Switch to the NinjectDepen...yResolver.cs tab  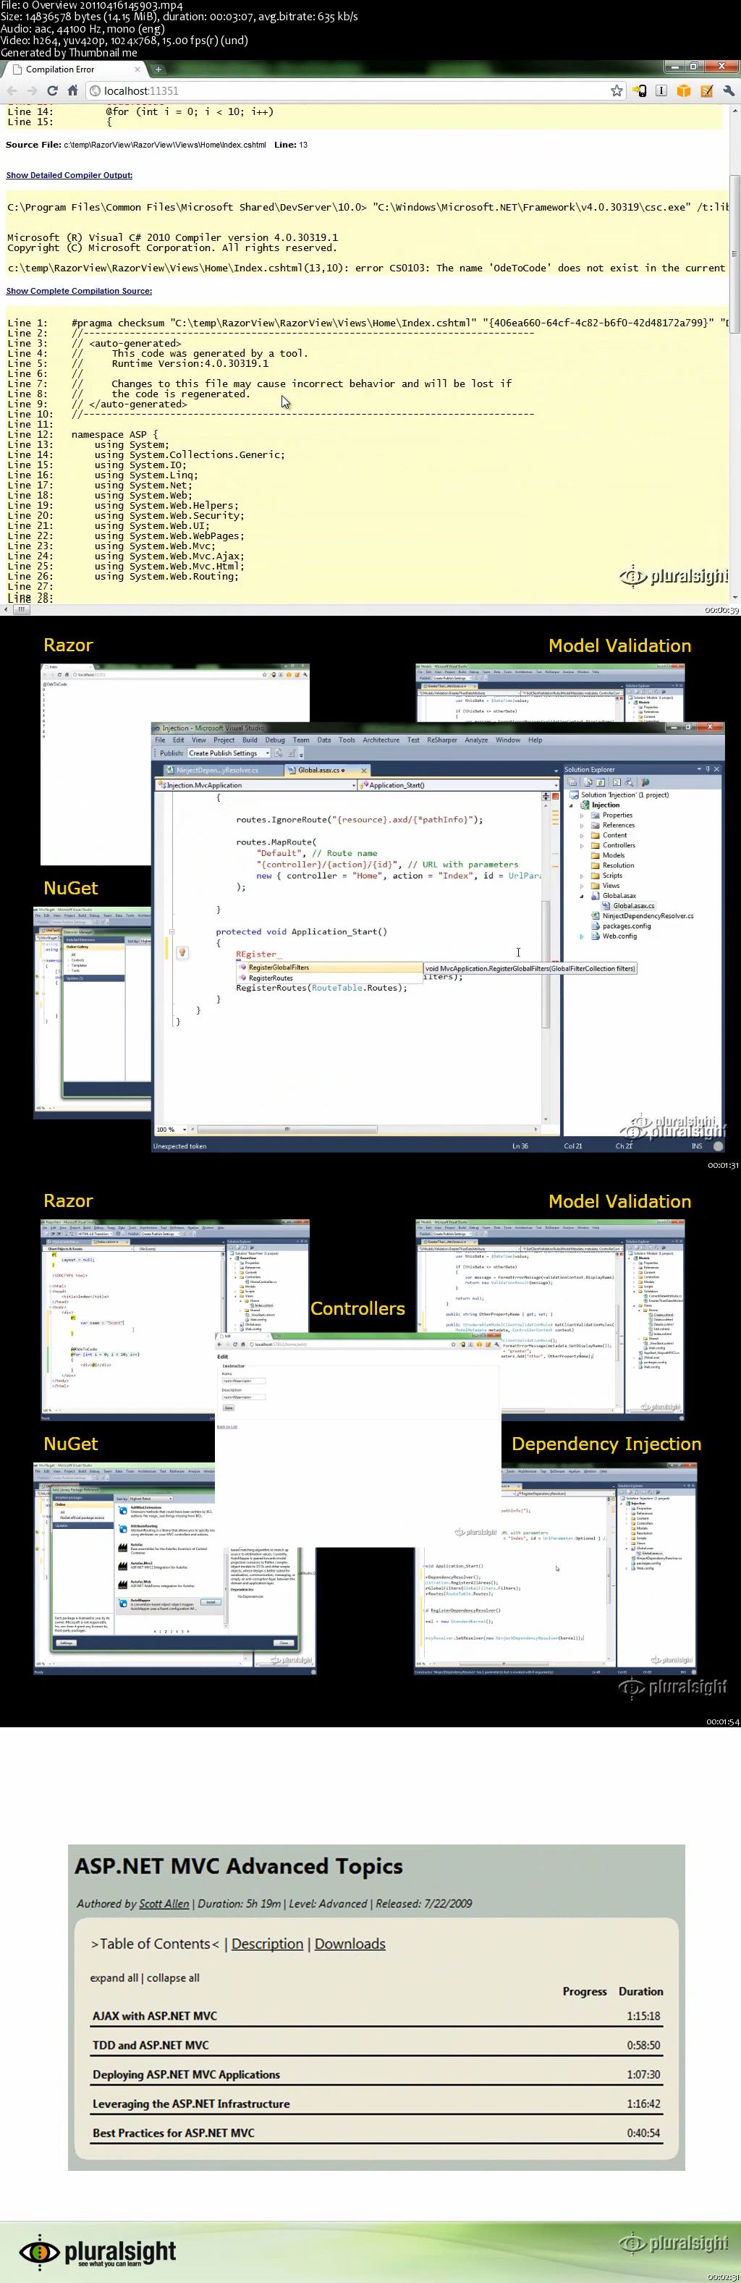(219, 770)
